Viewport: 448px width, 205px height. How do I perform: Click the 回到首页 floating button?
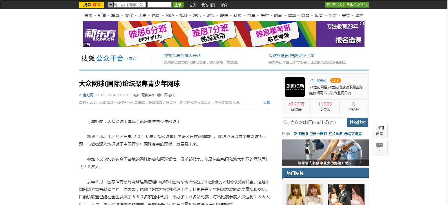380,130
